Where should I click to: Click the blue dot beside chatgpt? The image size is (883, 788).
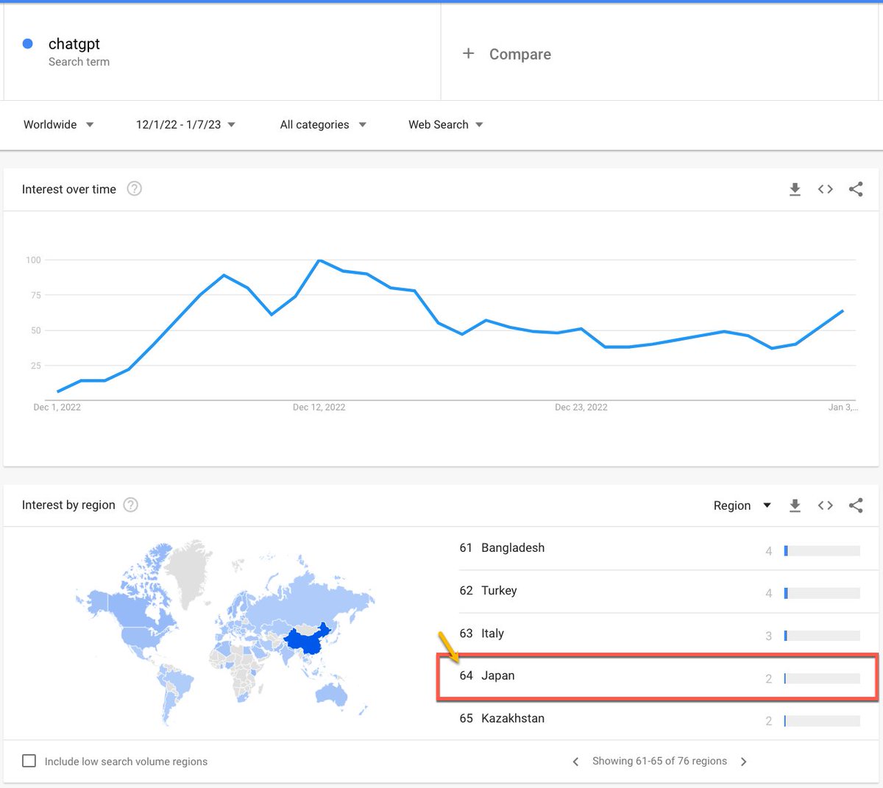28,43
